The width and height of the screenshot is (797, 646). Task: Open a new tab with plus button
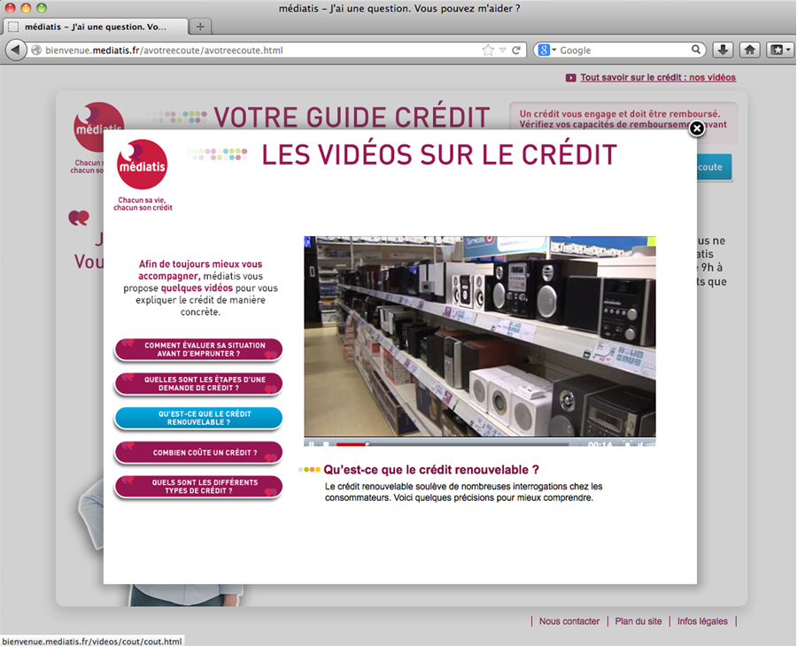200,27
